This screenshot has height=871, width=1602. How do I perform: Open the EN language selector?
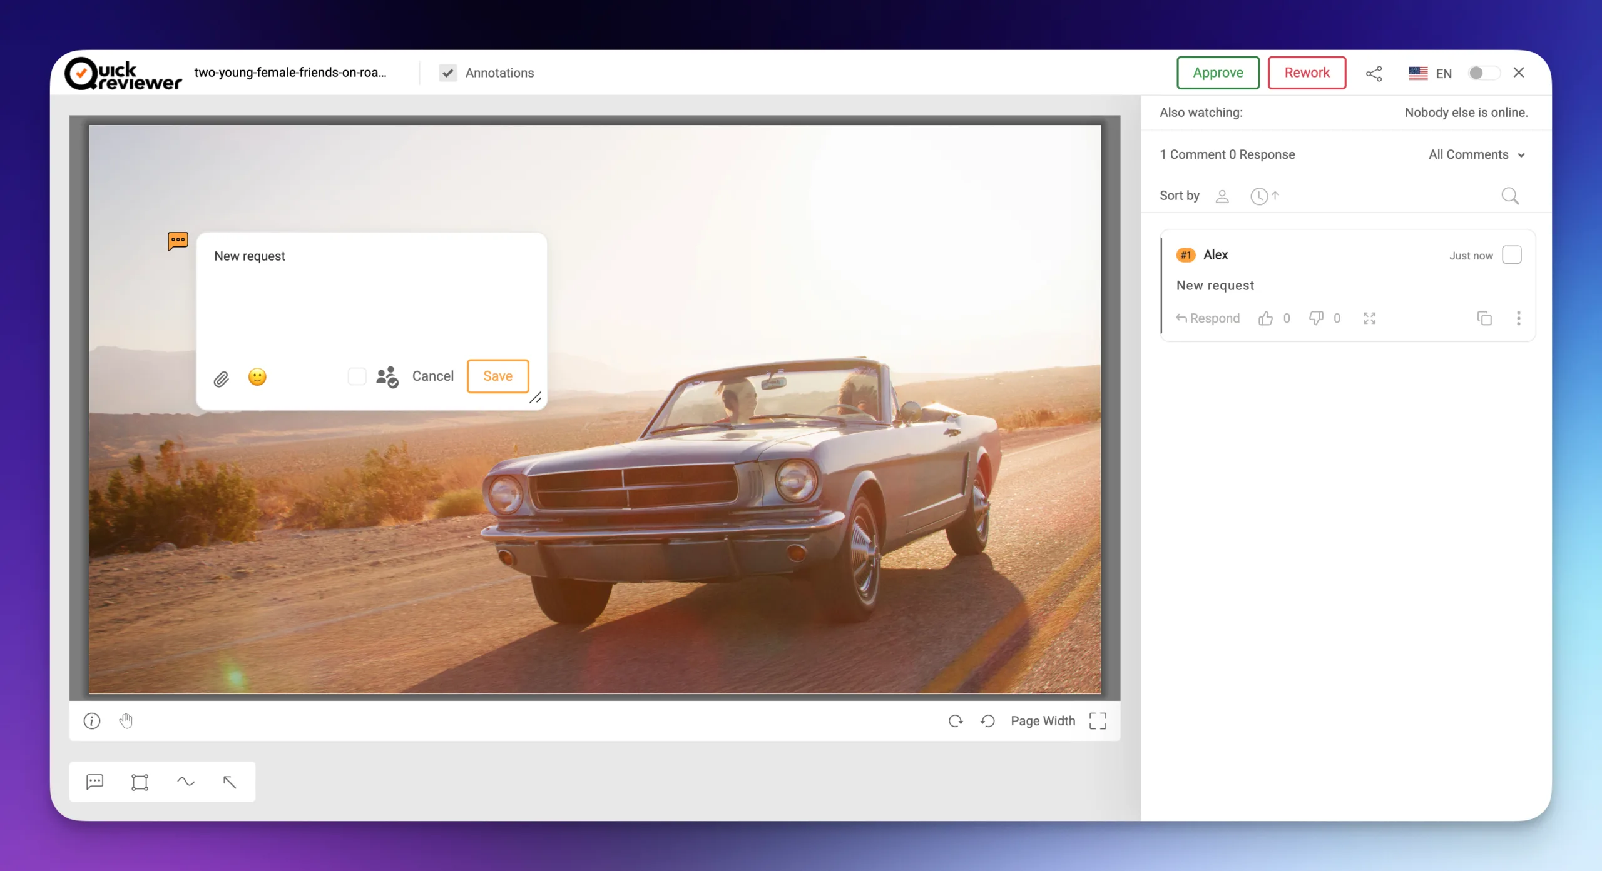tap(1431, 73)
